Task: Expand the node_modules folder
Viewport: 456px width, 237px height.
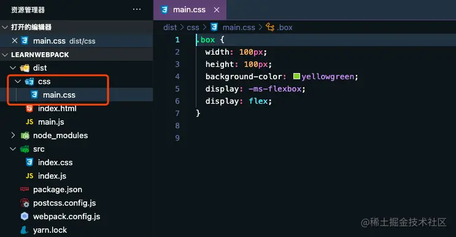Action: pyautogui.click(x=13, y=136)
